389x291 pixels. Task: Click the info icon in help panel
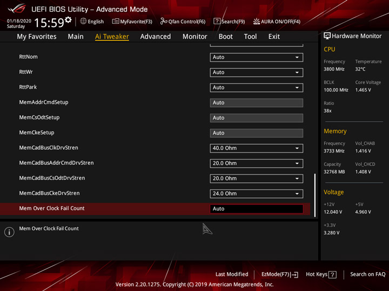[9, 232]
